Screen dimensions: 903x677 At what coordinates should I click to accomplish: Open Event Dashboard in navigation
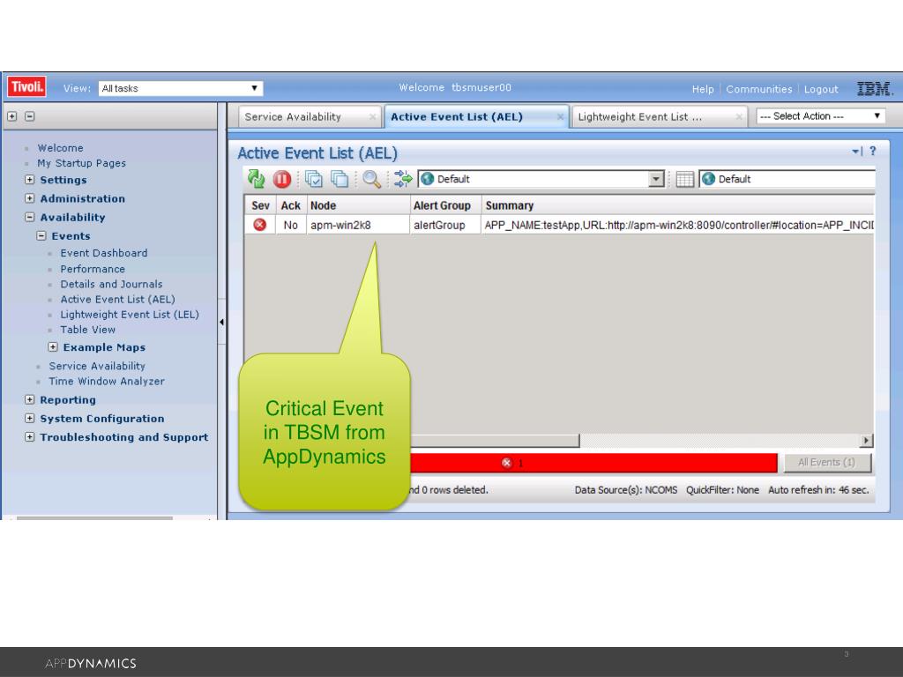pos(104,253)
